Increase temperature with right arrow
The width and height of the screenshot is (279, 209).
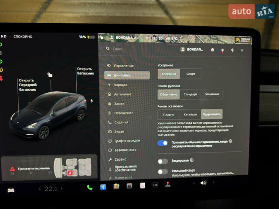[x=62, y=188]
